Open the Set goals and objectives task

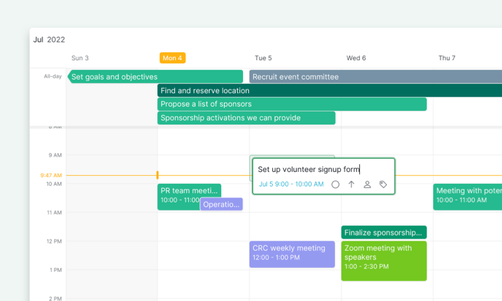point(155,77)
